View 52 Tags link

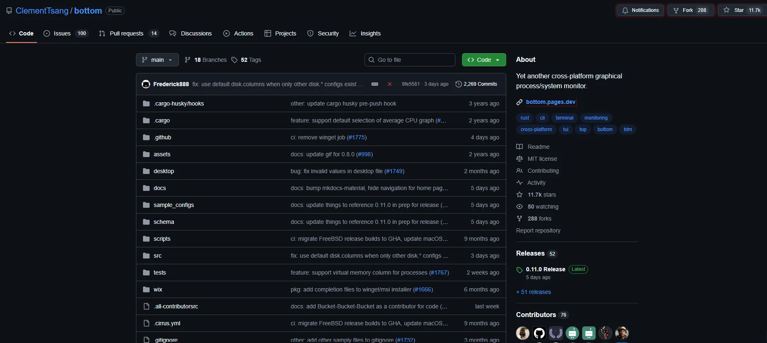click(246, 60)
